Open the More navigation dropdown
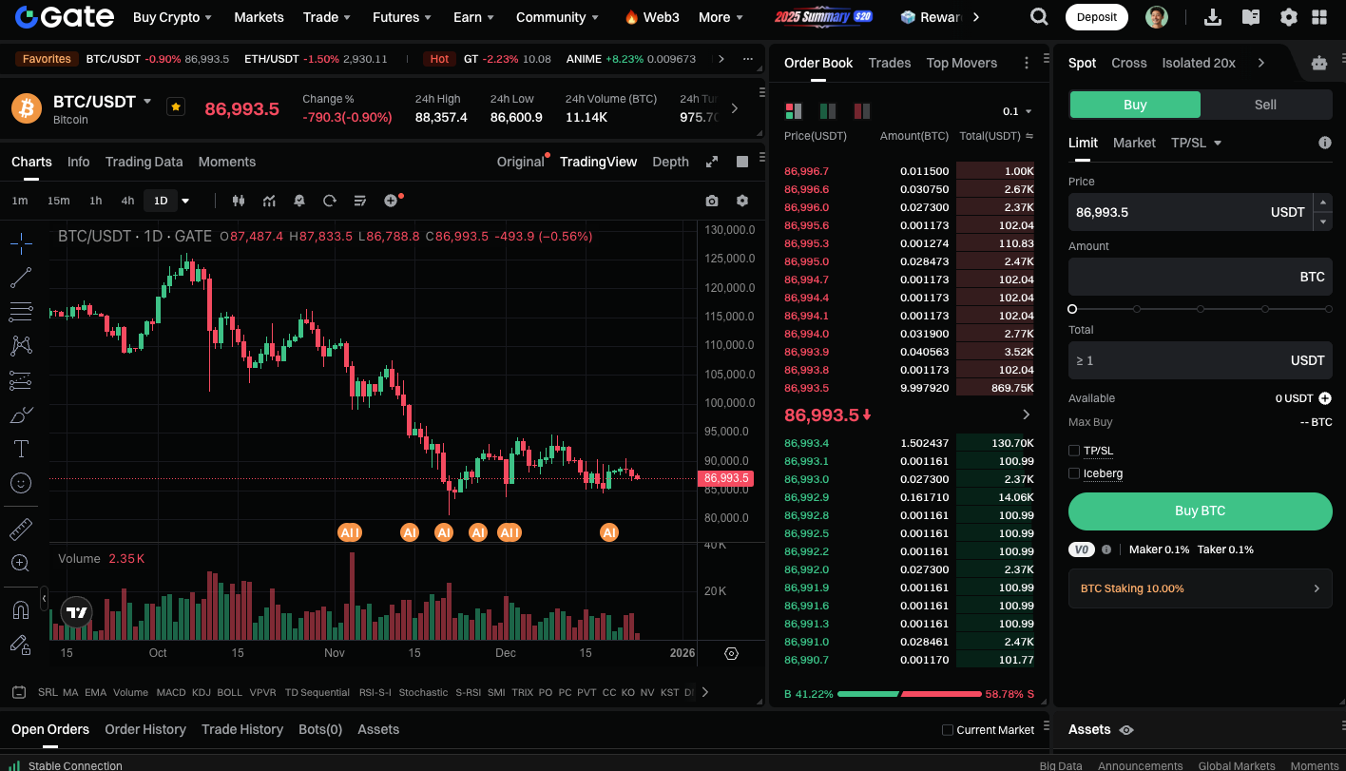This screenshot has width=1346, height=771. [x=721, y=17]
